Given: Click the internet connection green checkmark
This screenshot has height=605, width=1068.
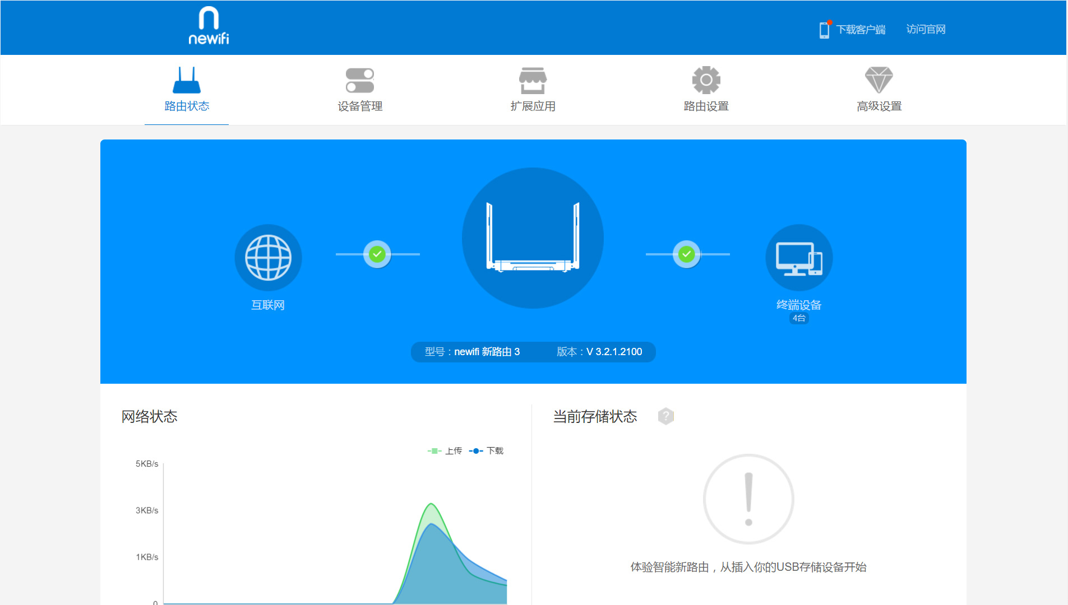Looking at the screenshot, I should (x=377, y=254).
